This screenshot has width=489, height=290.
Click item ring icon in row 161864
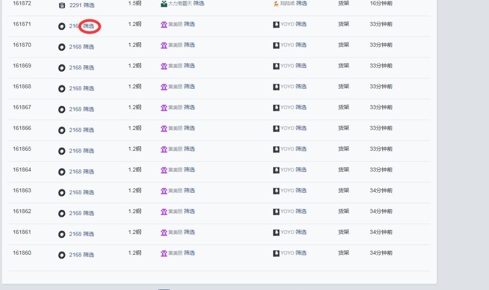(x=62, y=172)
